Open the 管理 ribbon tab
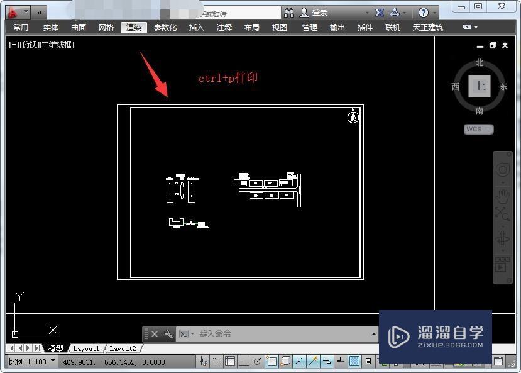 tap(310, 27)
